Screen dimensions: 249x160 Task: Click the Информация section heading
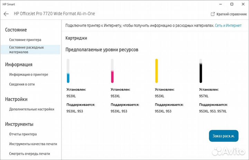pyautogui.click(x=19, y=65)
